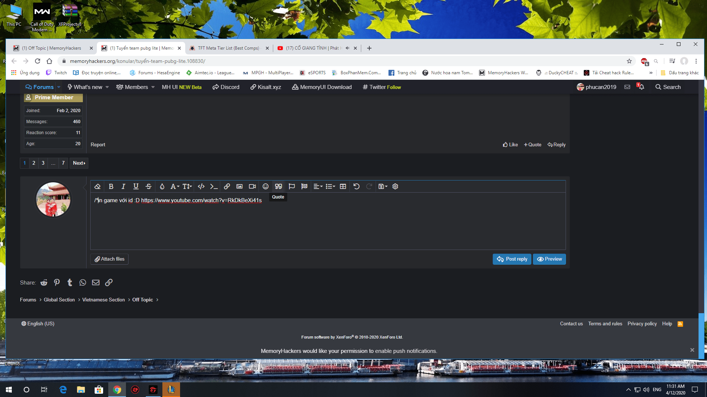Attach files to the reply
This screenshot has height=397, width=707.
109,259
